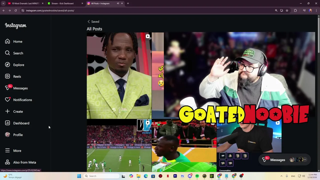Click the Instagram logo in the sidebar
320x180 pixels.
coord(15,25)
